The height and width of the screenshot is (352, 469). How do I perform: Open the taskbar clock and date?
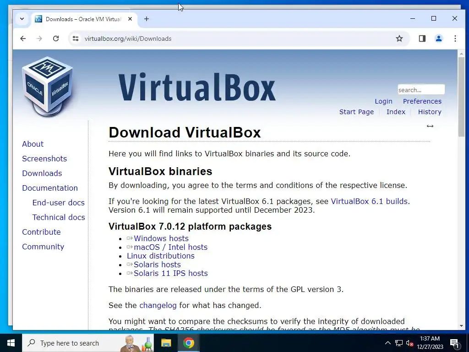(430, 343)
